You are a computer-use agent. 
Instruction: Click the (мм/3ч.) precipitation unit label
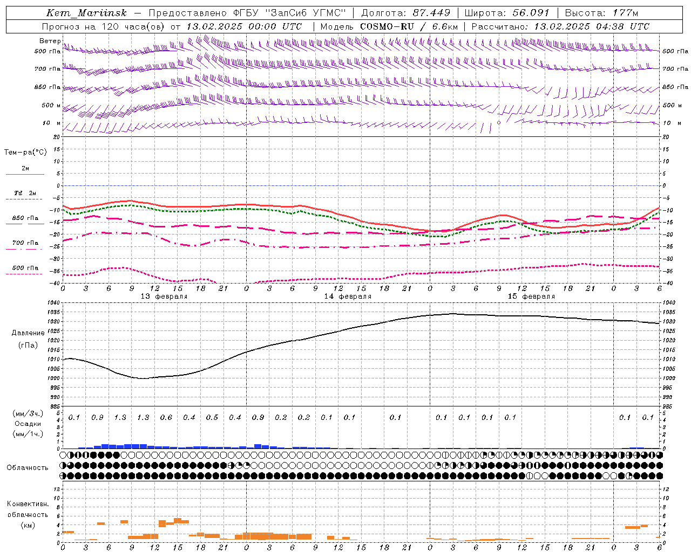click(x=28, y=413)
